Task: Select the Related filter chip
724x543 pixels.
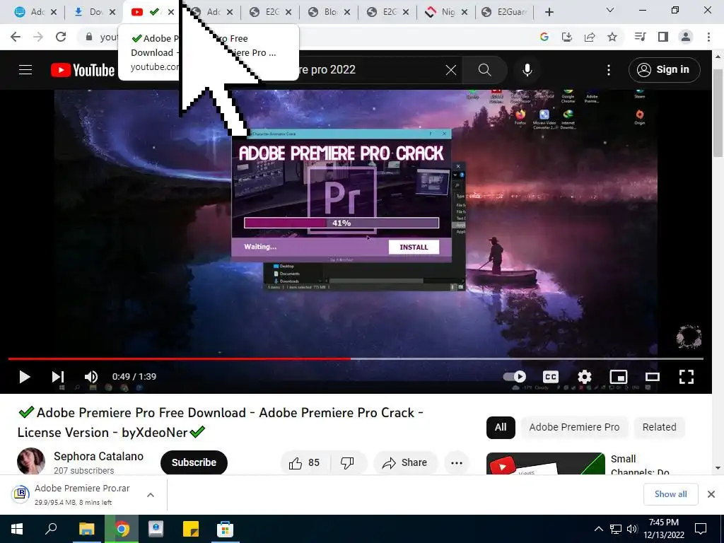Action: [x=659, y=427]
